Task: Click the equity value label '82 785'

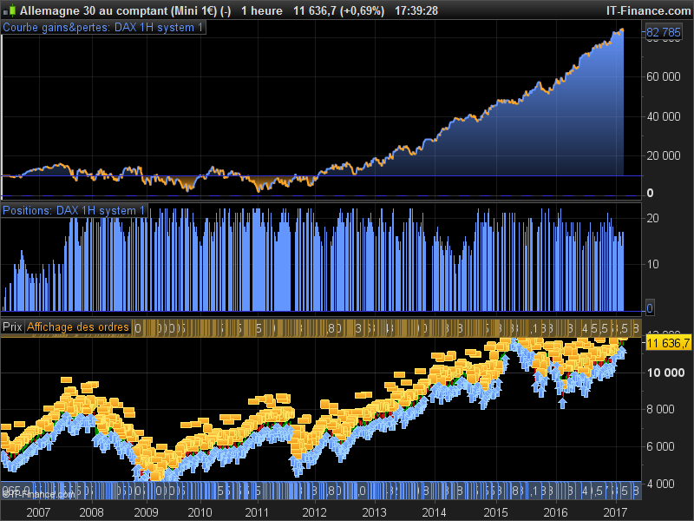Action: point(663,32)
